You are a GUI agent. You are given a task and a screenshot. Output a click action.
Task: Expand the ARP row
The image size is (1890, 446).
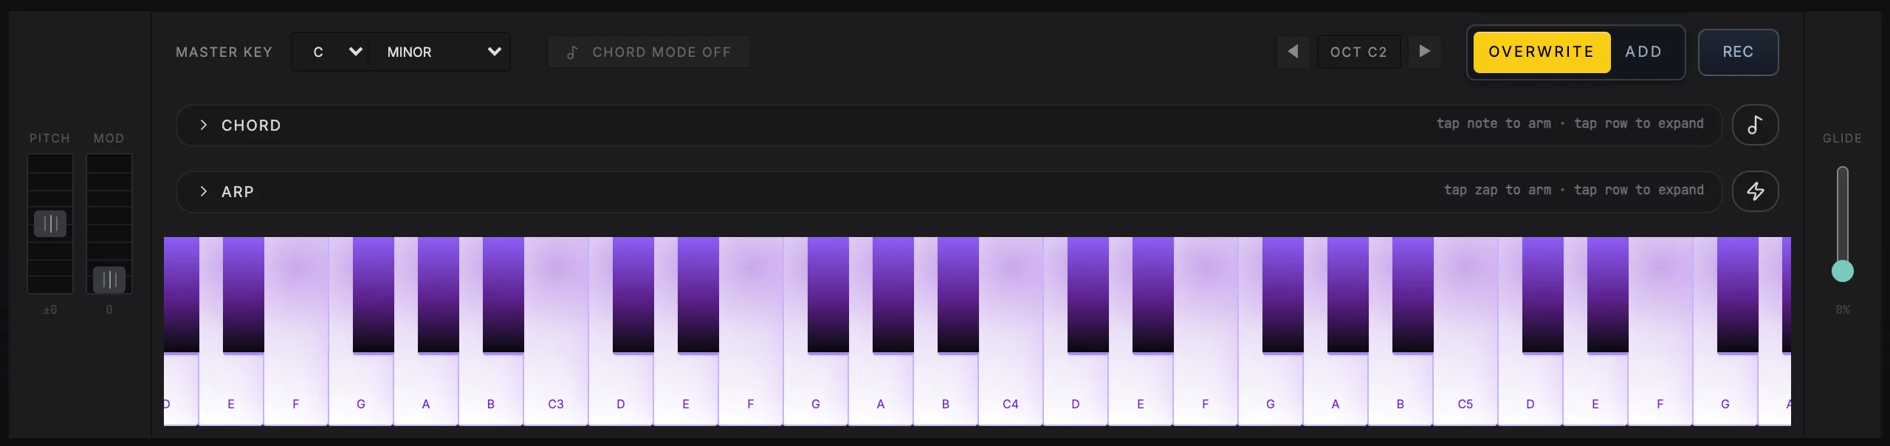click(x=949, y=191)
